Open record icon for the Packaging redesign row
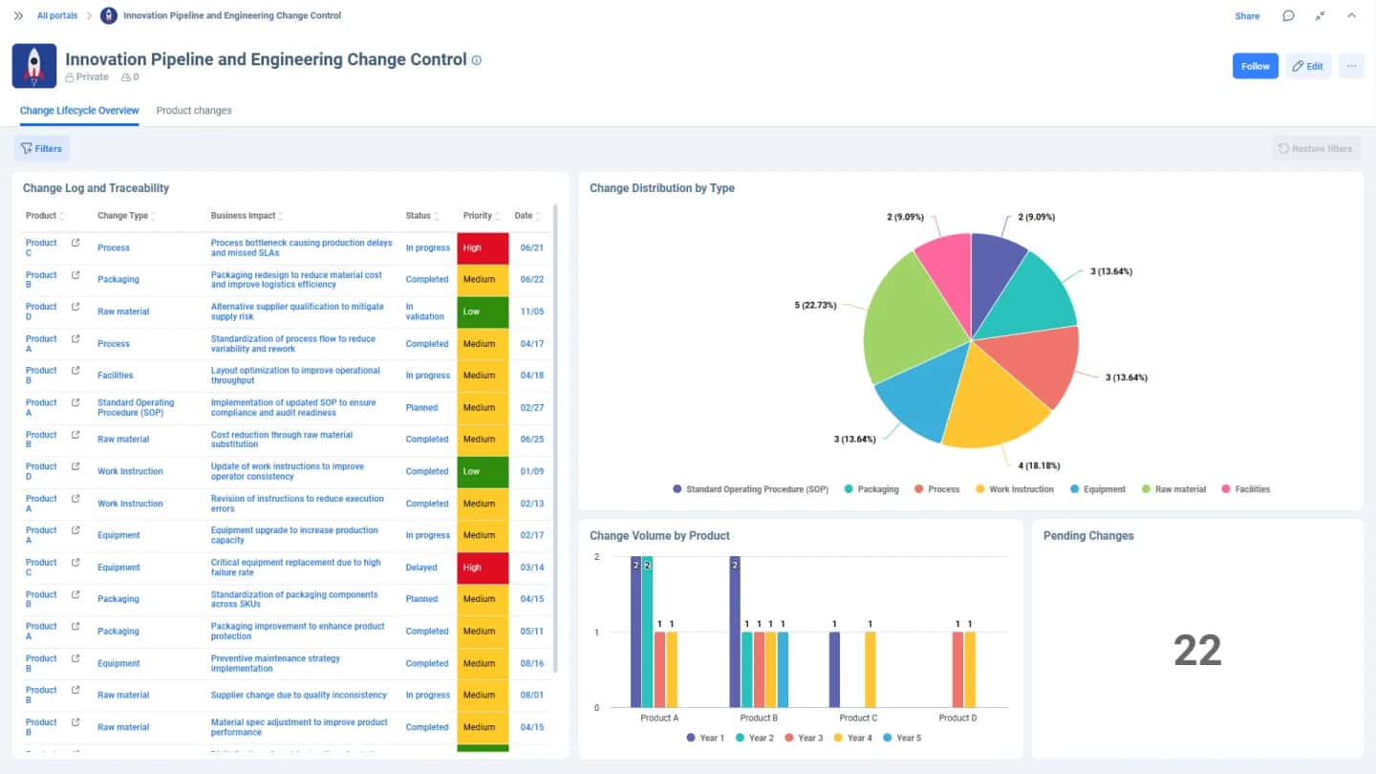The height and width of the screenshot is (774, 1376). pyautogui.click(x=75, y=275)
